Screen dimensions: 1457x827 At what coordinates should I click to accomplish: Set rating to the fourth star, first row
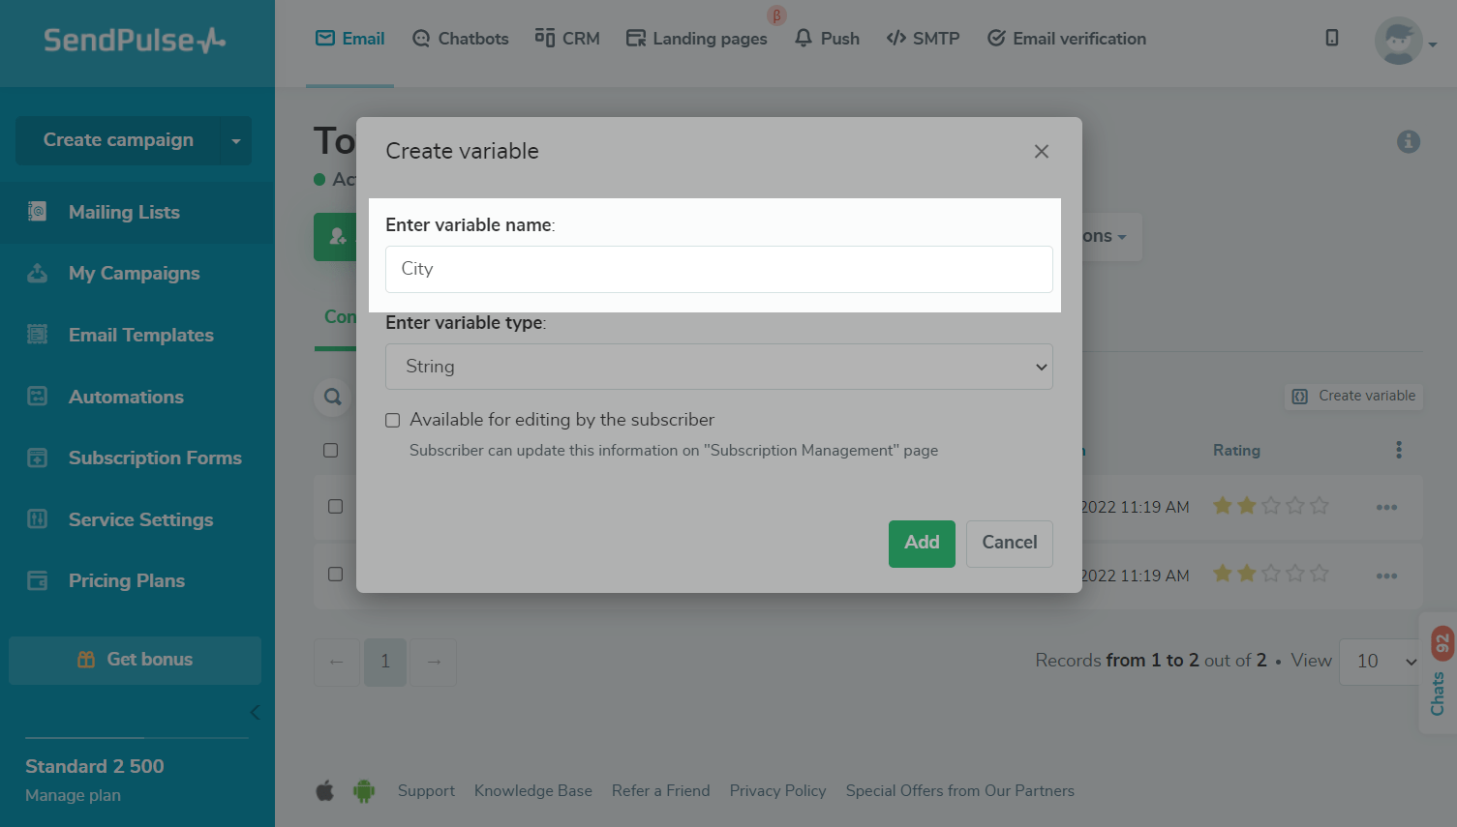(x=1295, y=506)
